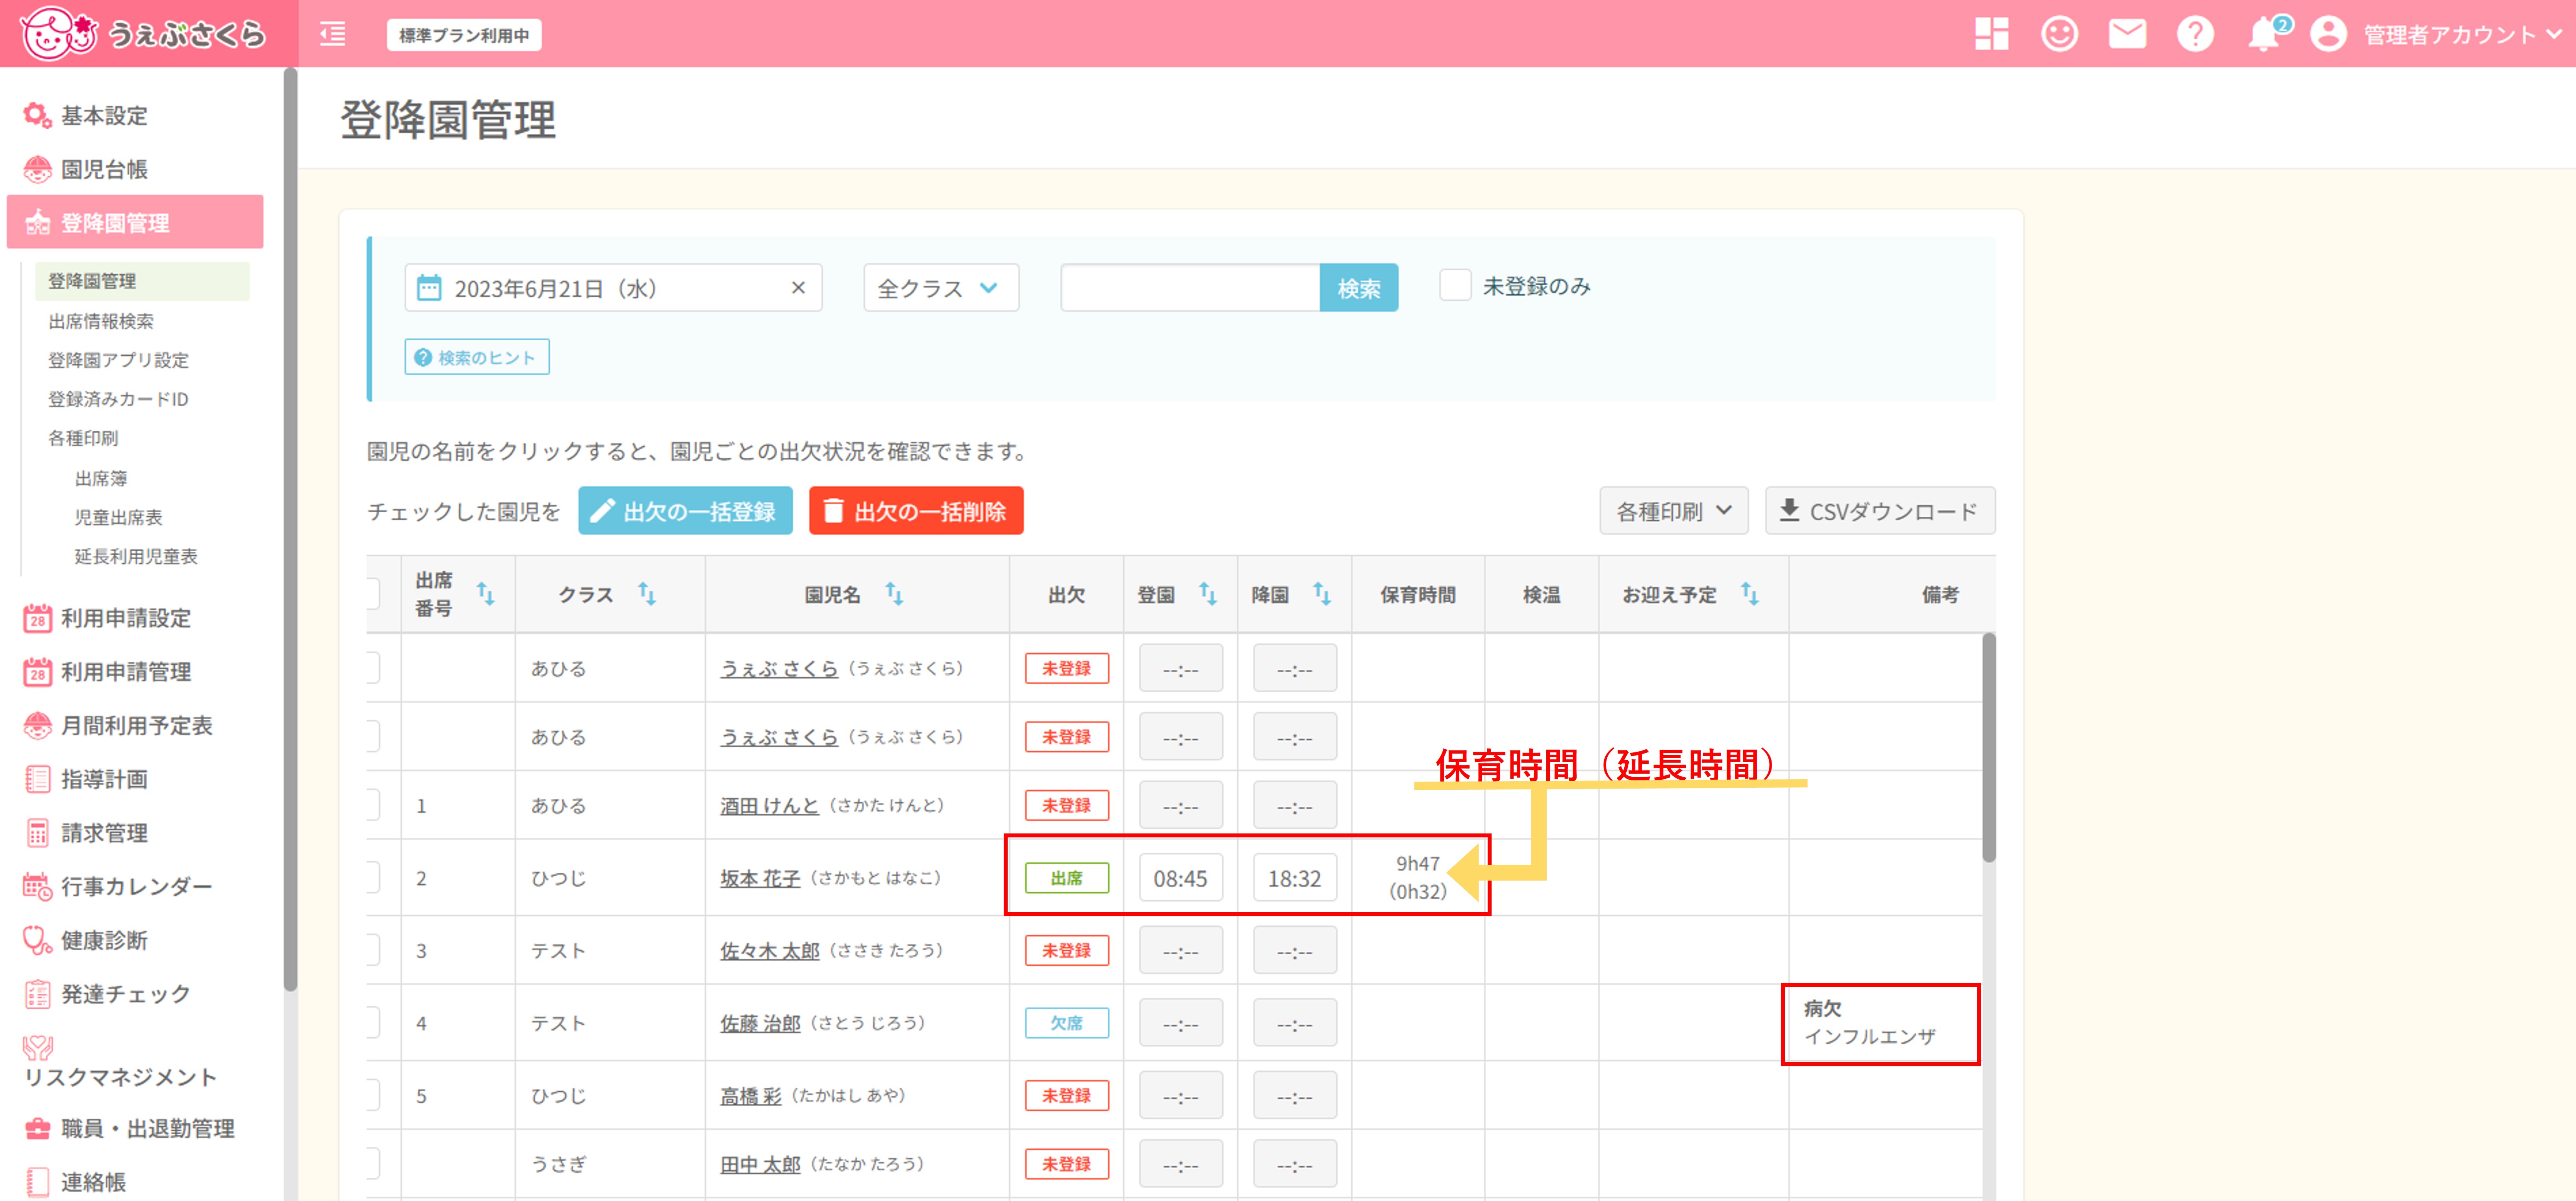Toggle 未登録のみ checkbox

(1455, 286)
